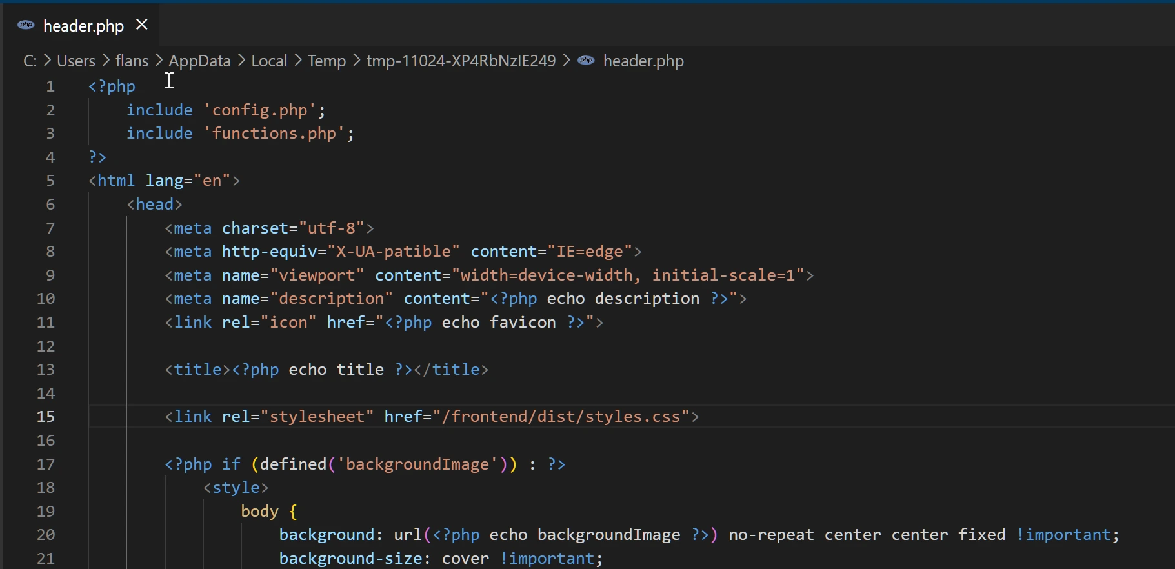Open the C: drive breadcrumb
This screenshot has height=569, width=1175.
(30, 61)
